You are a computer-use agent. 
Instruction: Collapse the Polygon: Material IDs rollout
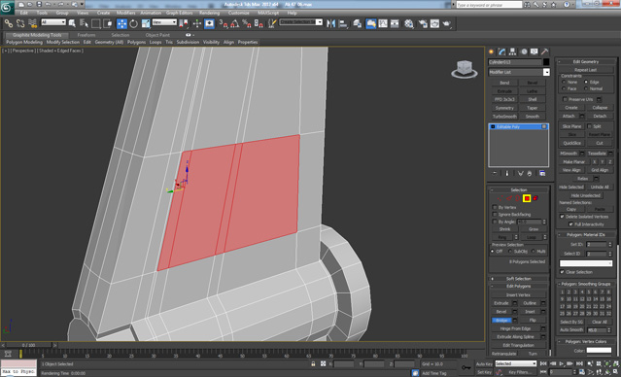(586, 235)
